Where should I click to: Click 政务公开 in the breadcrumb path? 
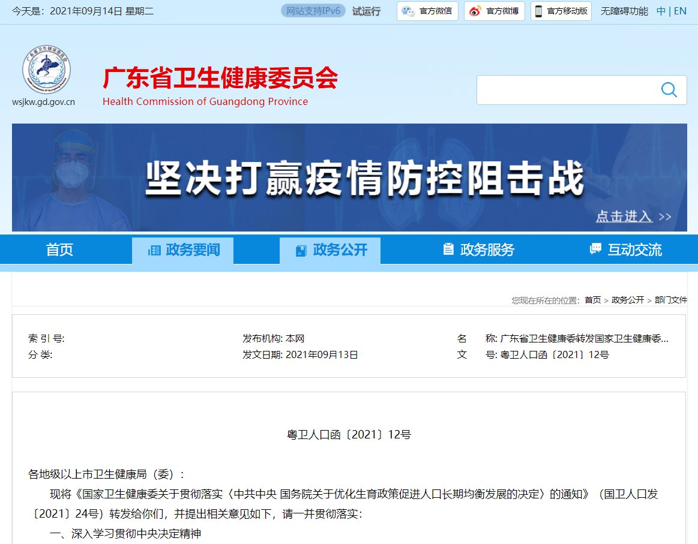coord(628,300)
